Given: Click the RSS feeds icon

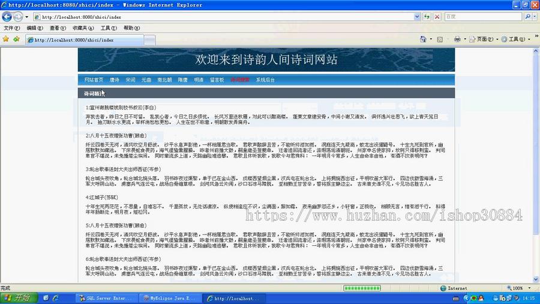Looking at the screenshot, I should coord(440,39).
